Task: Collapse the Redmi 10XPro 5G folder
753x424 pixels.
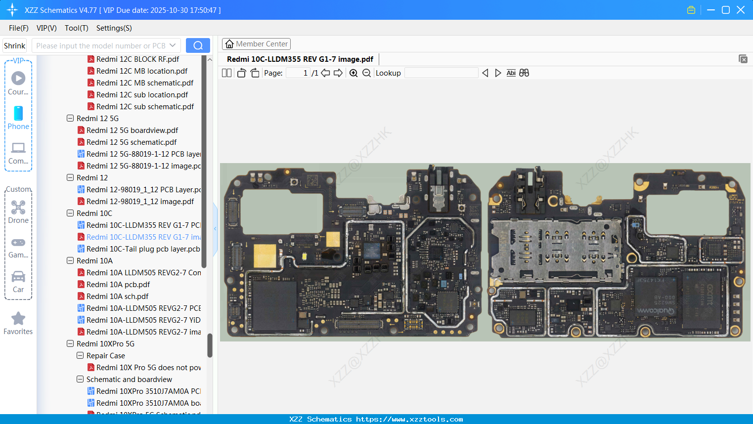Action: tap(70, 344)
